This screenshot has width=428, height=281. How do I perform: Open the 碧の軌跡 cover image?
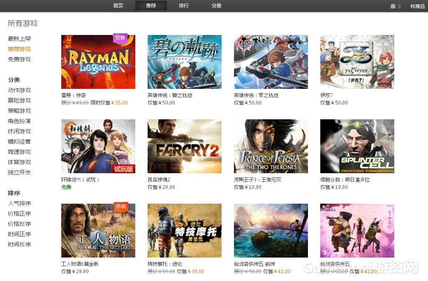pos(185,62)
